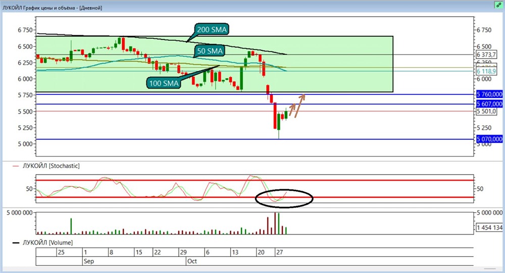The height and width of the screenshot is (273, 505).
Task: Click the date 6 on the time axis
Action: tap(208, 252)
